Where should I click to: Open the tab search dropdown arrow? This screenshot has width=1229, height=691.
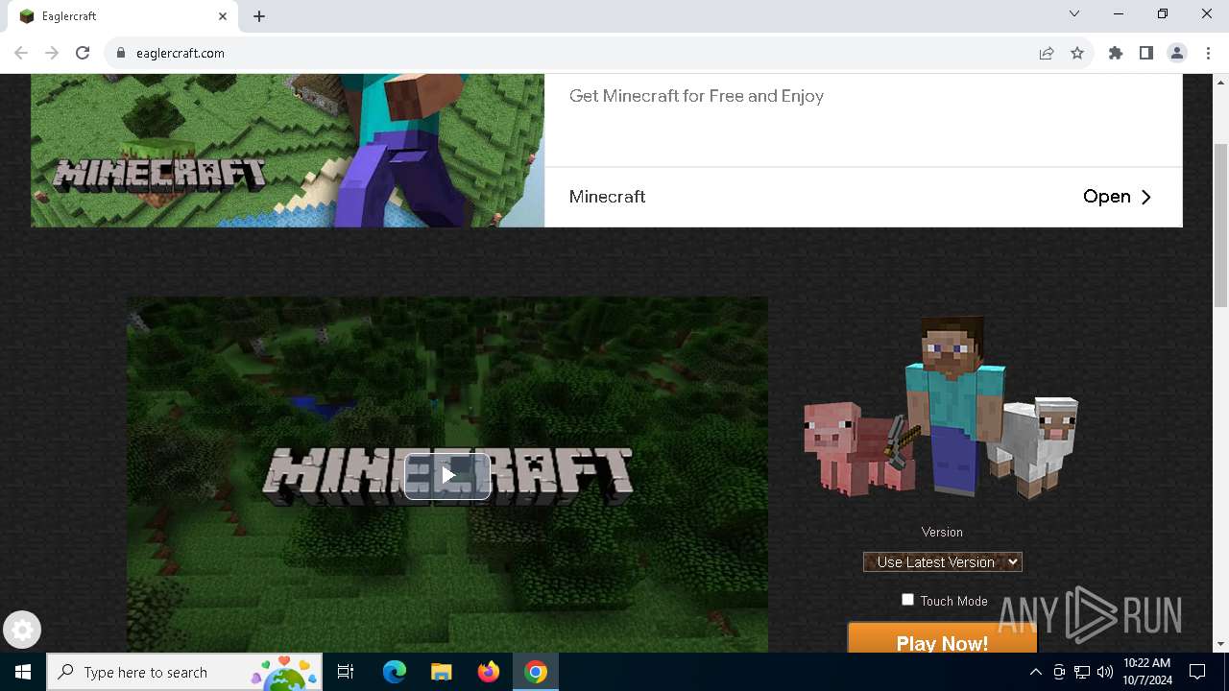1074,13
